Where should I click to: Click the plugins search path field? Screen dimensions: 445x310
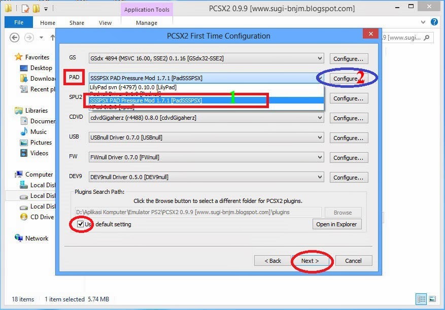coord(198,212)
